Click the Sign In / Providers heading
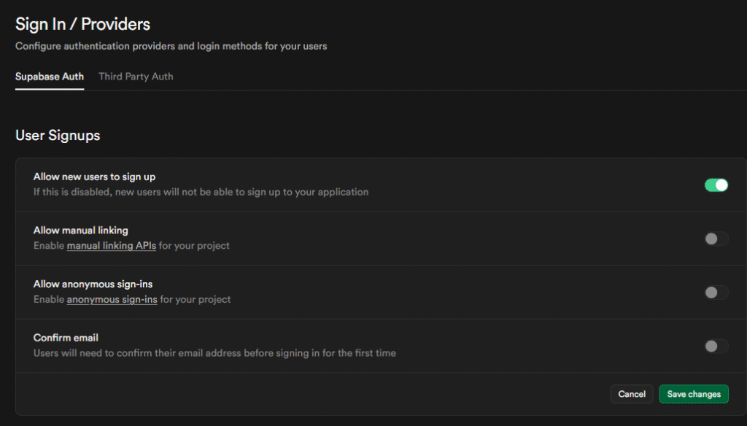Viewport: 747px width, 426px height. (82, 24)
